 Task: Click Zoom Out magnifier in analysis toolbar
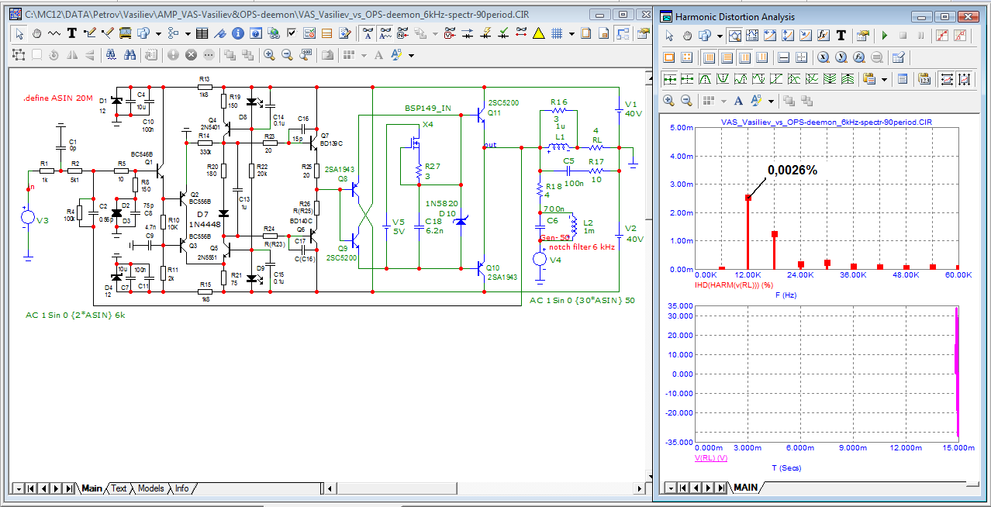(x=686, y=101)
